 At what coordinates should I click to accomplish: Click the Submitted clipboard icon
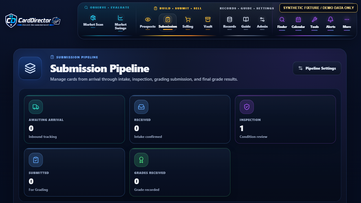pos(36,160)
